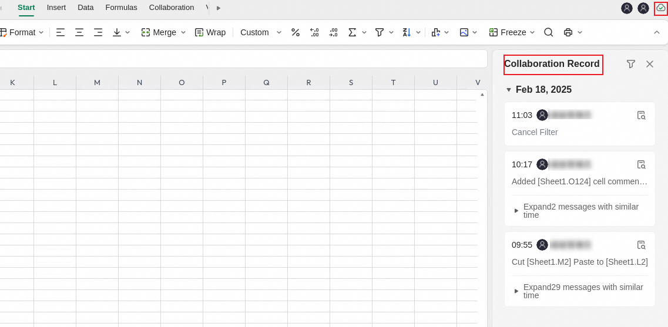The height and width of the screenshot is (327, 668).
Task: View details of the 11:03 record
Action: point(641,115)
